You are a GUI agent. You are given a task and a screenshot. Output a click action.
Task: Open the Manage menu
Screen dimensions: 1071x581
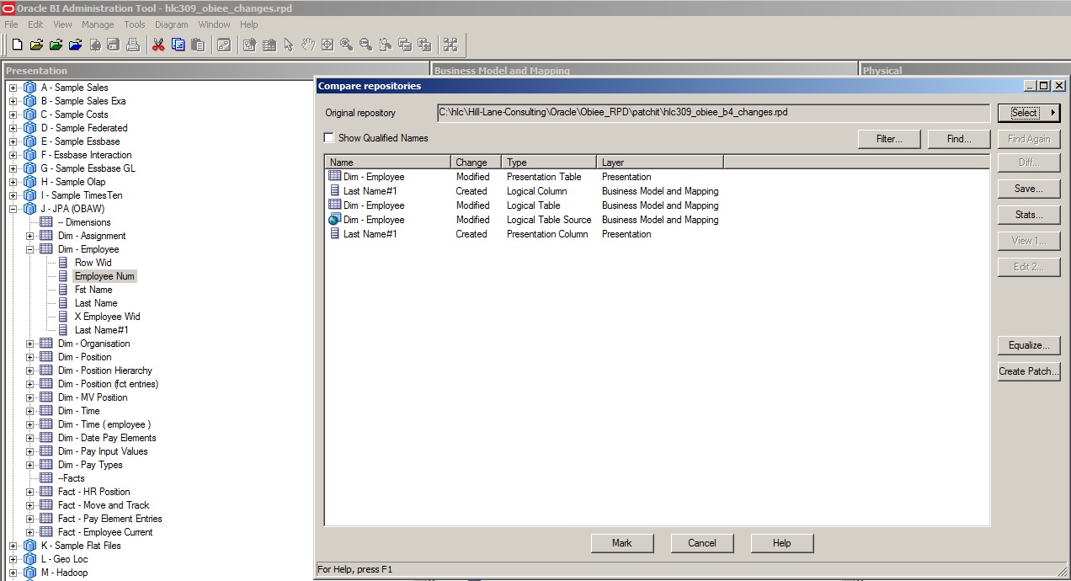[x=98, y=24]
